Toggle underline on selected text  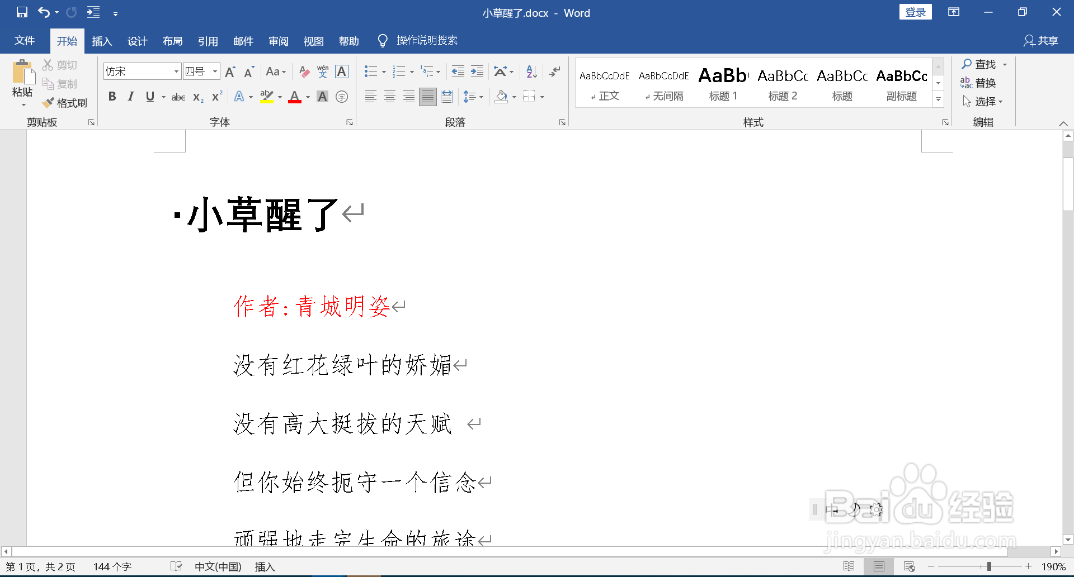click(149, 96)
